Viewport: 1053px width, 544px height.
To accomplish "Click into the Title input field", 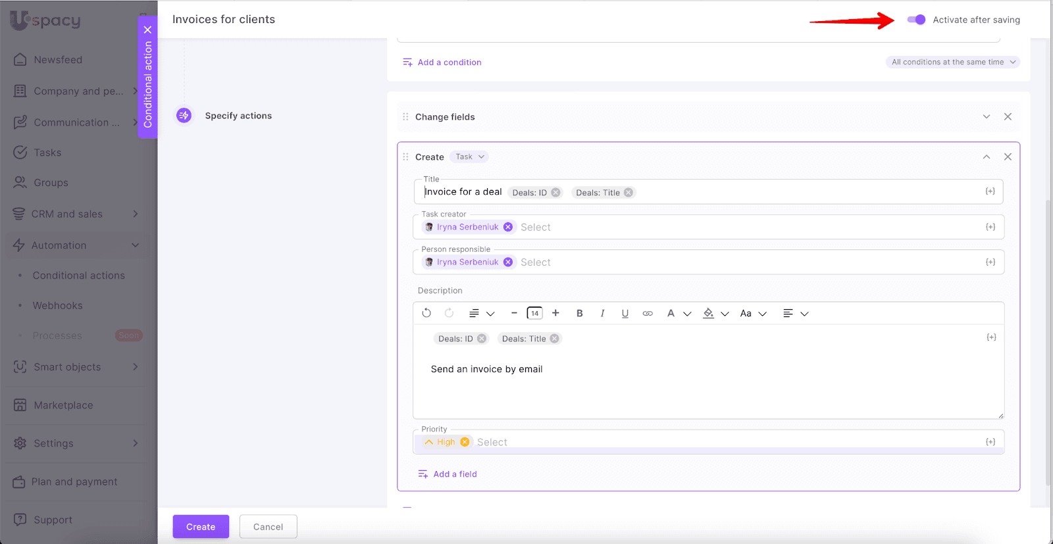I will point(790,192).
